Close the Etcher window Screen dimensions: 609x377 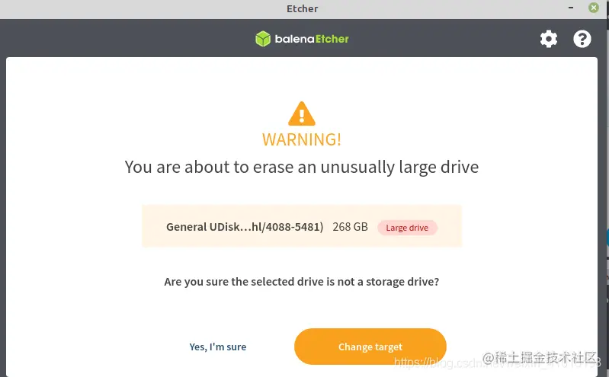point(594,8)
